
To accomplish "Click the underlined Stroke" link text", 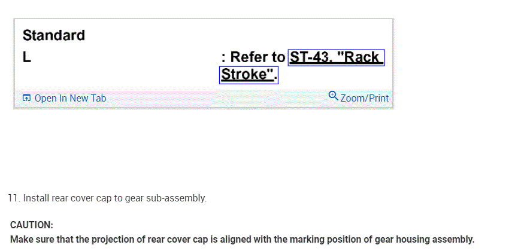I will tap(248, 75).
